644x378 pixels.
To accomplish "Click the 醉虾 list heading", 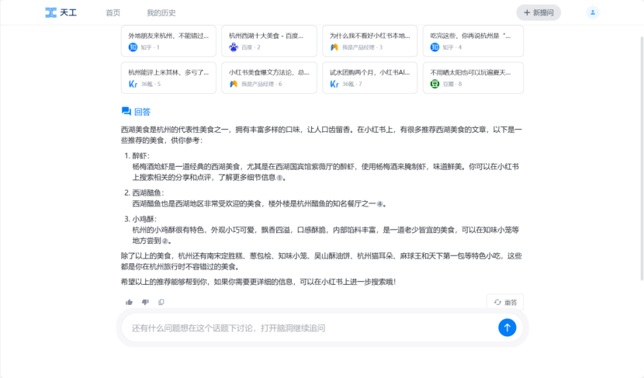I will tap(140, 156).
